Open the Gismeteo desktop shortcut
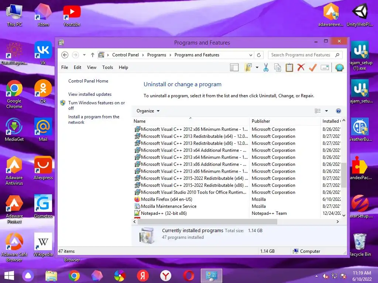Image resolution: width=378 pixels, height=283 pixels. (43, 206)
